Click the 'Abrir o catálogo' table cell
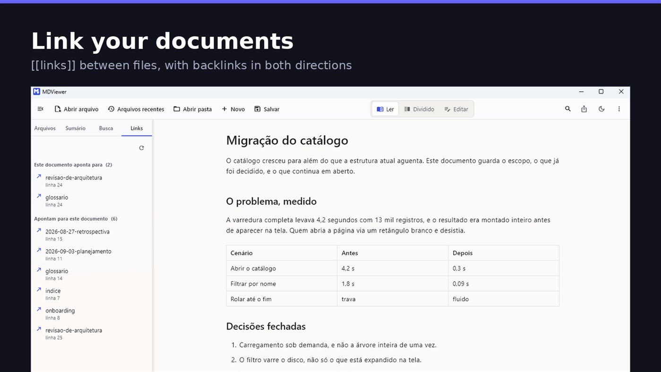Image resolution: width=661 pixels, height=372 pixels. click(282, 268)
